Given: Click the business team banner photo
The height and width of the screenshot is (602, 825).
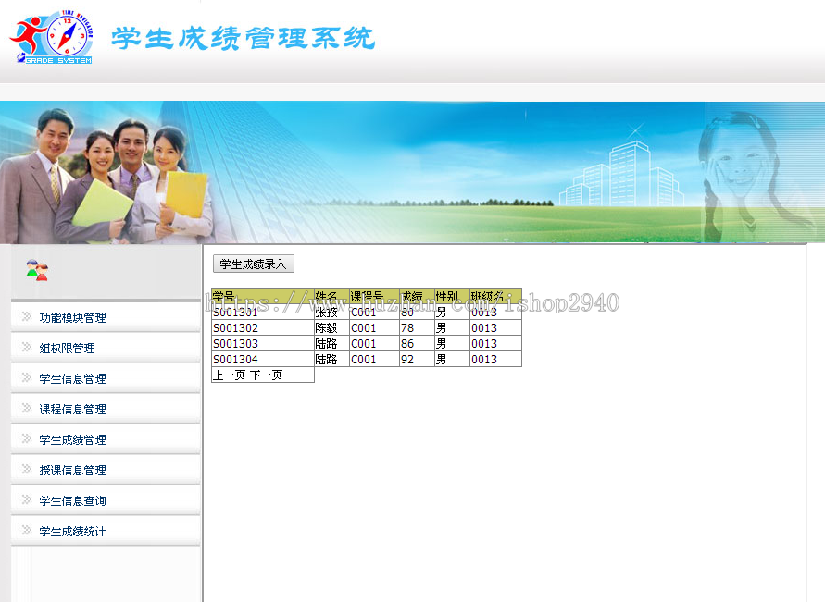Looking at the screenshot, I should point(106,176).
